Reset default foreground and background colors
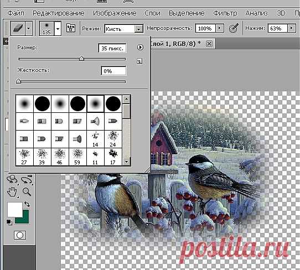Viewport: 300px width, 270px height. pyautogui.click(x=9, y=222)
